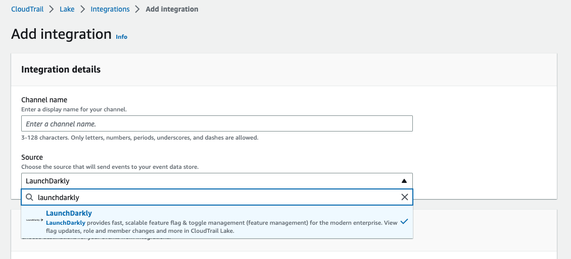Click the checkmark beside LaunchDarkly option
Viewport: 571px width, 259px height.
pyautogui.click(x=404, y=222)
